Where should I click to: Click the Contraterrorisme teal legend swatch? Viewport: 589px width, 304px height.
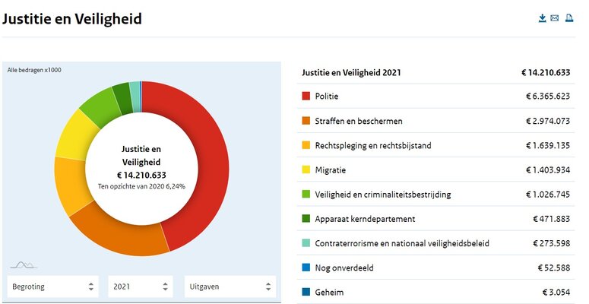(x=306, y=242)
